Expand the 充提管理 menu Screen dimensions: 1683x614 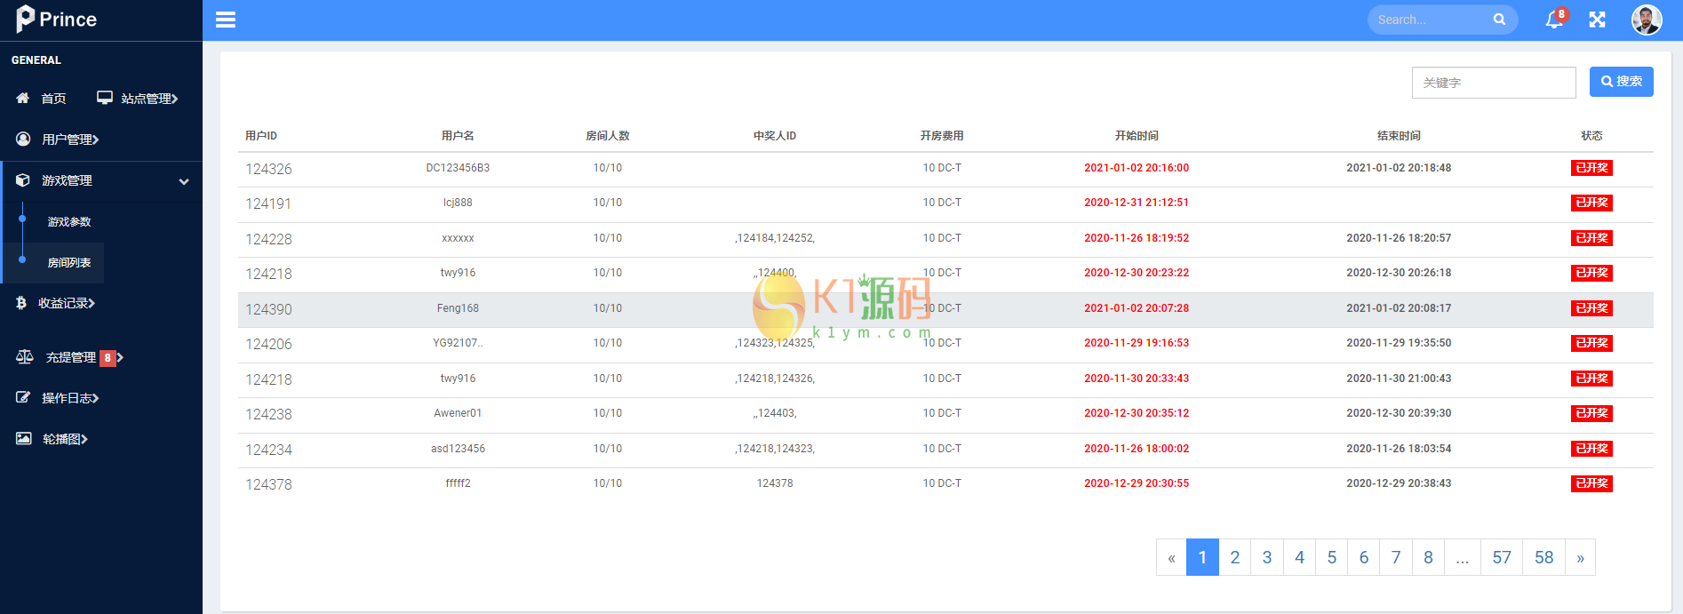pos(71,357)
